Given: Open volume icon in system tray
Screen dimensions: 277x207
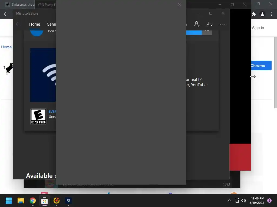Looking at the screenshot, I should point(243,201).
